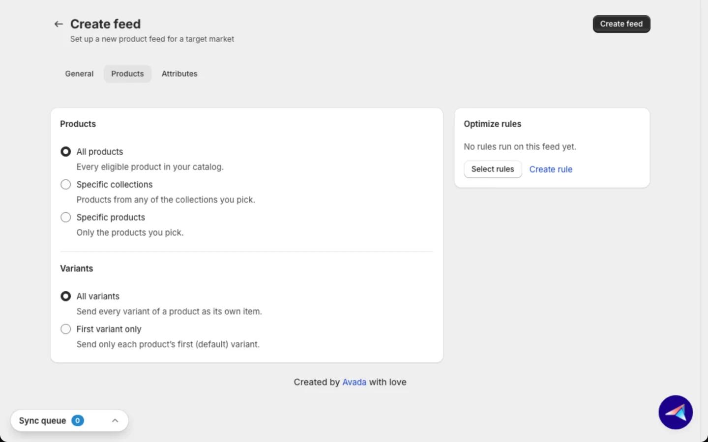The image size is (708, 442).
Task: Switch to the General tab
Action: point(79,74)
